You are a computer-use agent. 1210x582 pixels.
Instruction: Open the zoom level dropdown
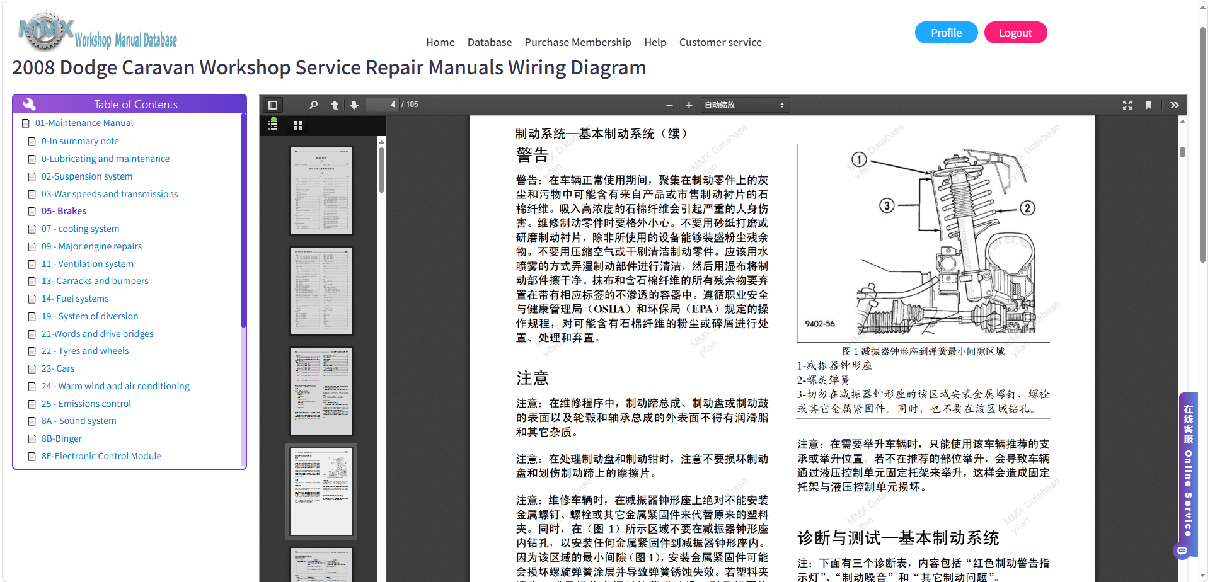tap(744, 105)
